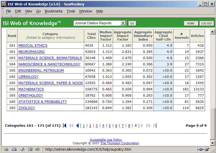Go to page 8 link
Screen dimensions: 216x153
(129, 126)
